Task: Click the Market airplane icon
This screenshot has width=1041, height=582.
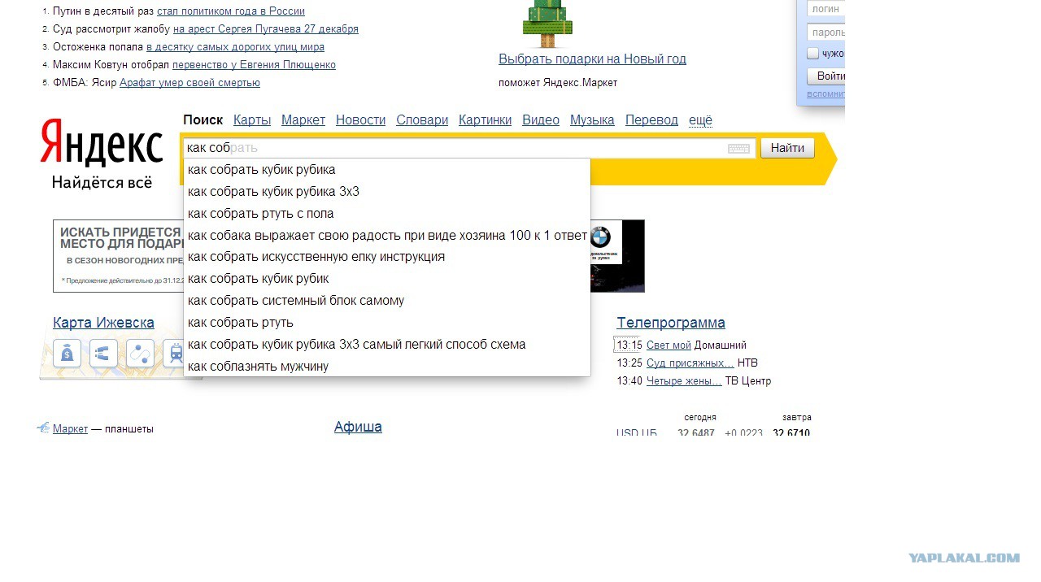Action: point(44,428)
